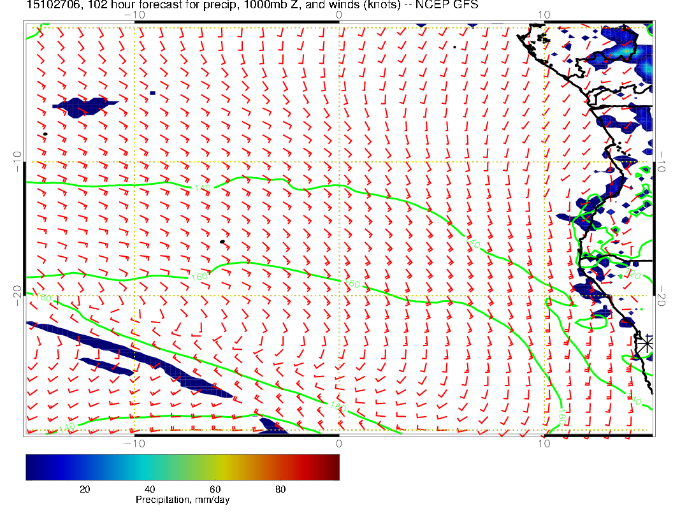673x520 pixels.
Task: Select the '-10' longitude label on top axis
Action: (134, 15)
